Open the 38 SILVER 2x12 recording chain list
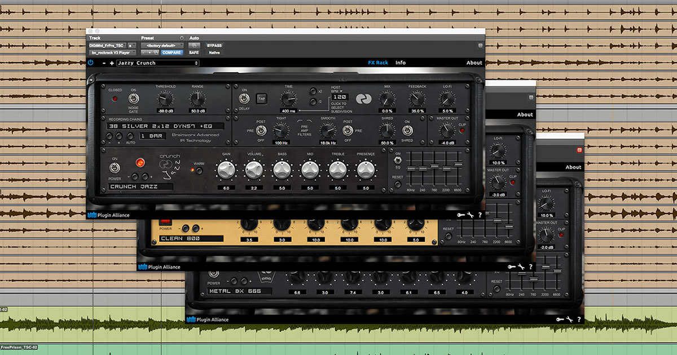677x355 pixels. click(165, 126)
